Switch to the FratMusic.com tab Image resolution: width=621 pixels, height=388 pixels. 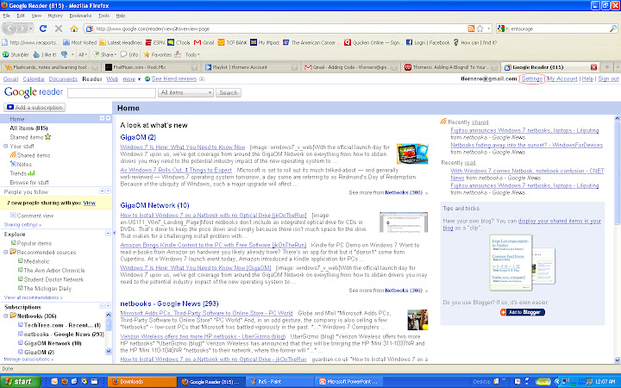(151, 67)
